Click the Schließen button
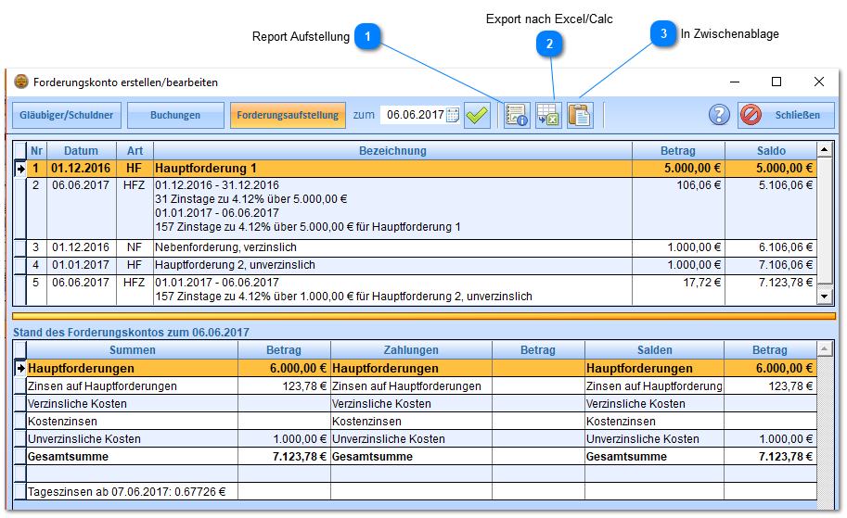Viewport: 847px width, 518px height. 786,116
